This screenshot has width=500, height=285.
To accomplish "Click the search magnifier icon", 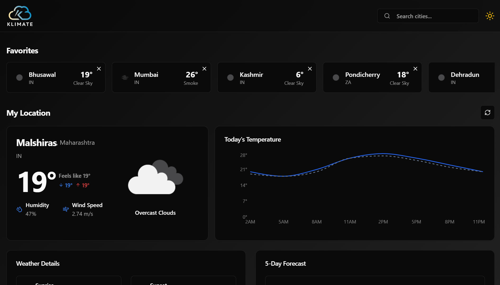I will pos(387,16).
